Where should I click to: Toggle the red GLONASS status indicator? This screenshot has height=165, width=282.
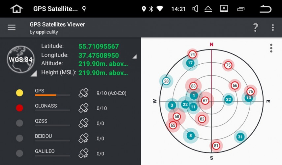(19, 108)
